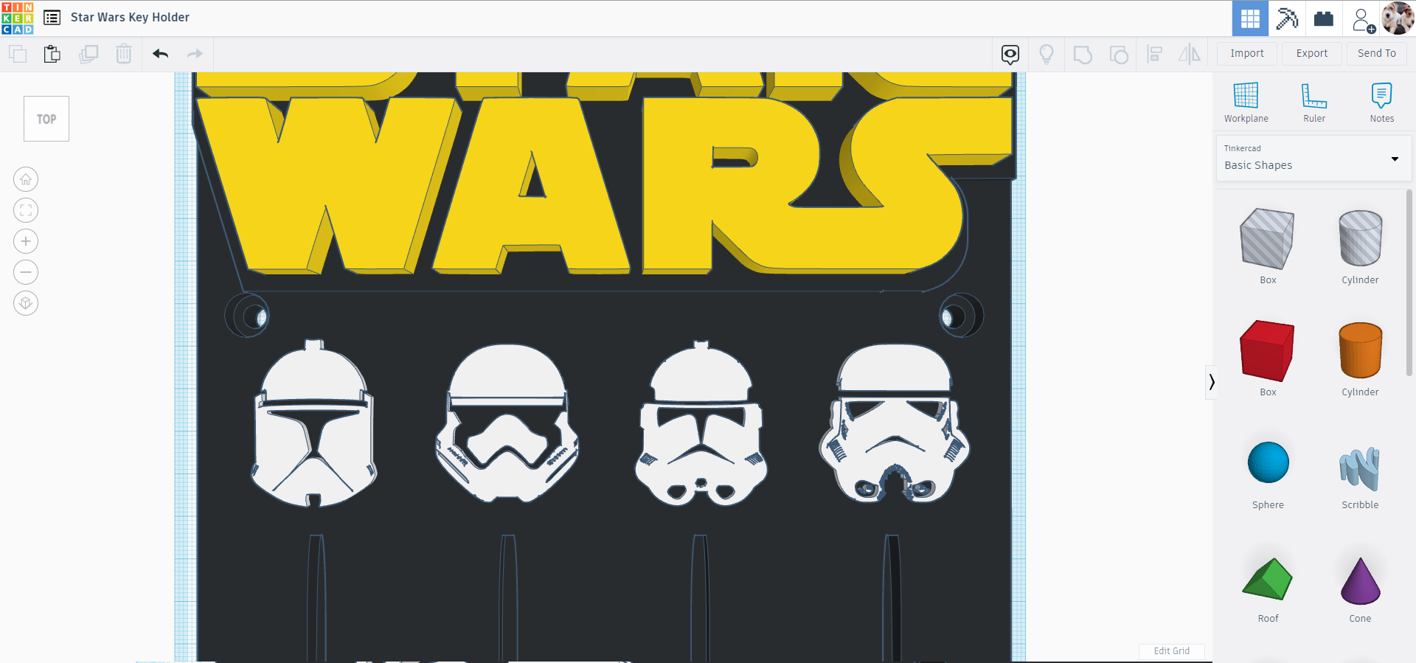Image resolution: width=1416 pixels, height=663 pixels.
Task: Select the rightmost classic stormtrooper helmet
Action: tap(895, 423)
